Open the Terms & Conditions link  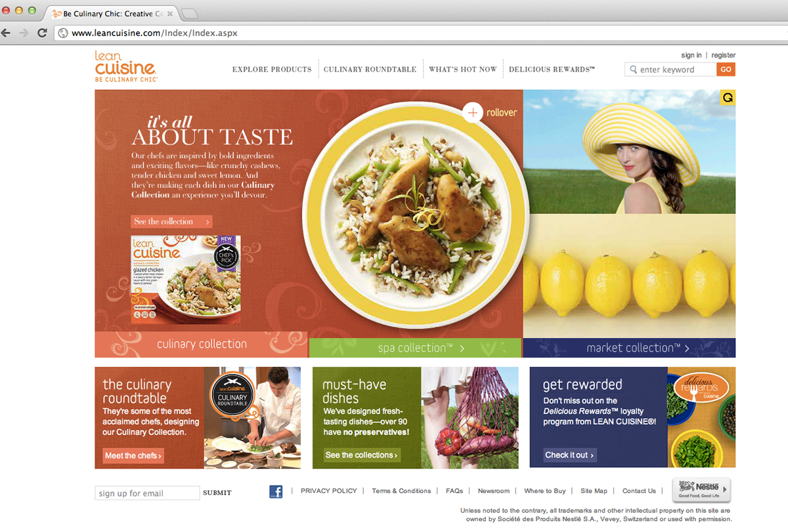(401, 491)
